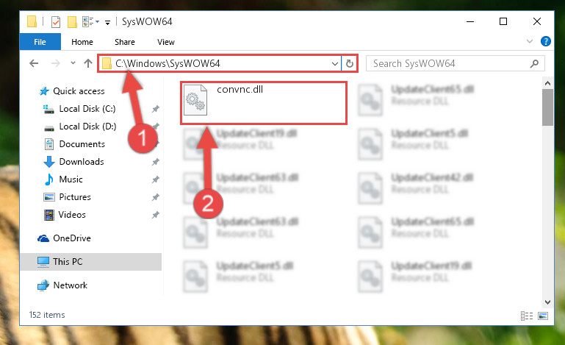
Task: Click the search magnifier icon
Action: pyautogui.click(x=534, y=63)
